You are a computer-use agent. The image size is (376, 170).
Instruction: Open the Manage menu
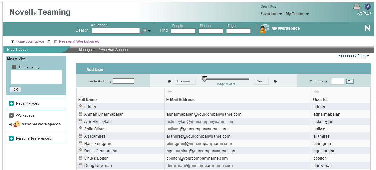pos(87,50)
